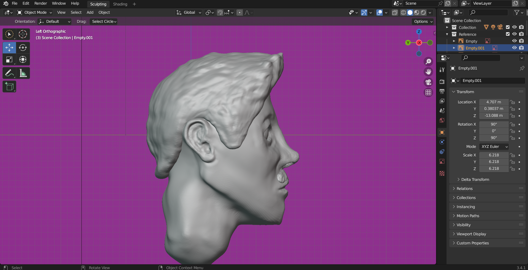Disable Collection in renders
The image size is (528, 270).
(x=521, y=27)
